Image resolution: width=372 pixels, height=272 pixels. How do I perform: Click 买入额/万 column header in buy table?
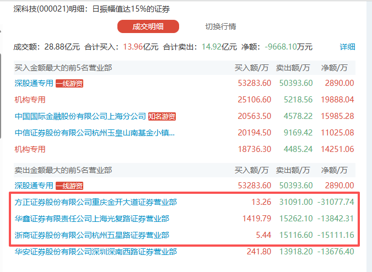pos(251,68)
